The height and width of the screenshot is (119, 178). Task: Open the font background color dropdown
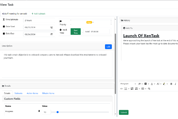pos(147,84)
